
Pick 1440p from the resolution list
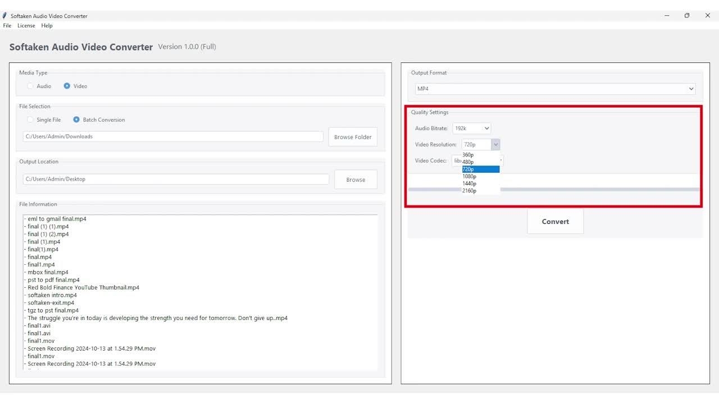(480, 183)
